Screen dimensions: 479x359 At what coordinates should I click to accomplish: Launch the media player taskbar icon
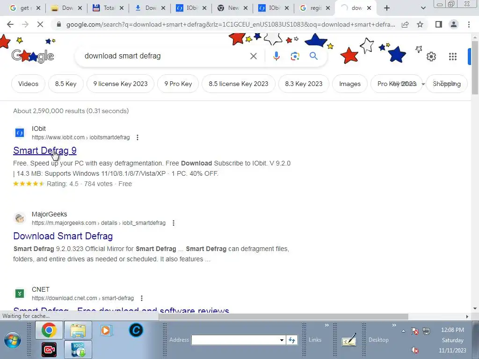(x=107, y=330)
